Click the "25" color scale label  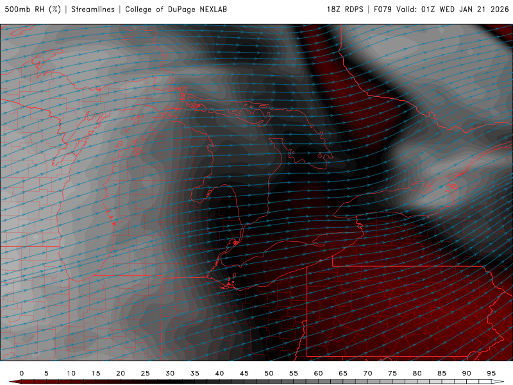[146, 373]
